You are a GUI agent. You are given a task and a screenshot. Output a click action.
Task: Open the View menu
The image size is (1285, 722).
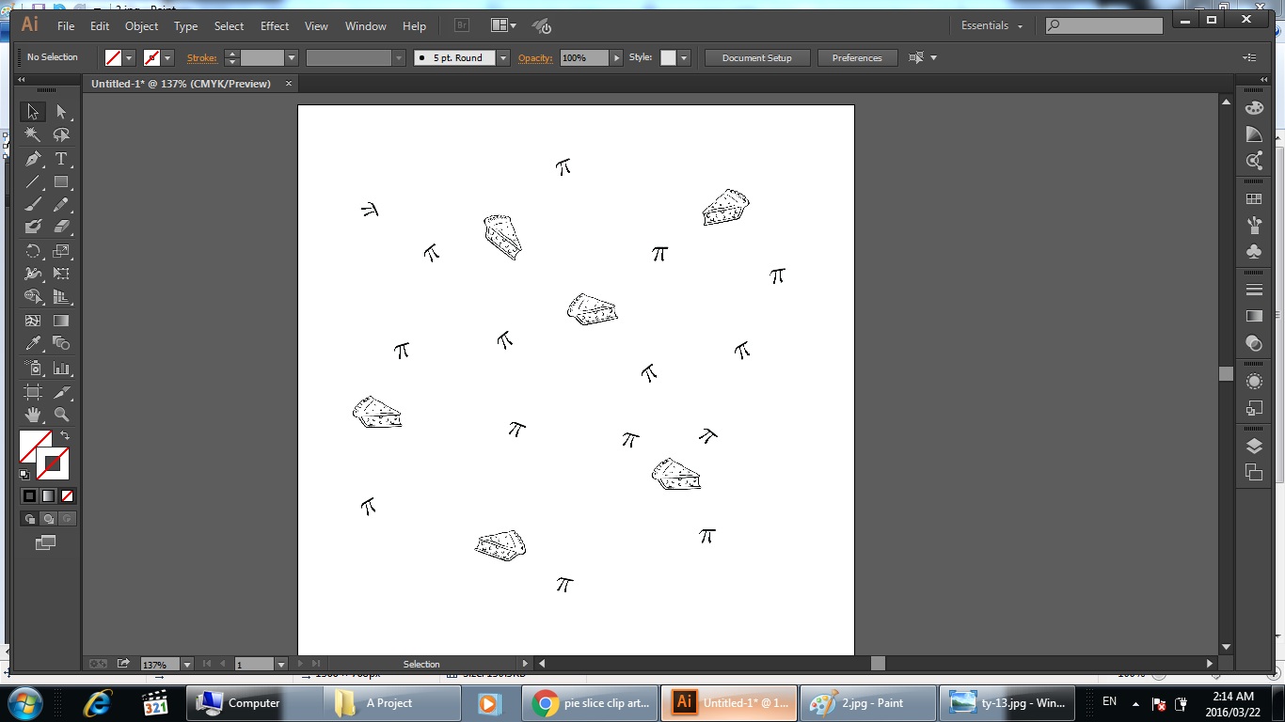[x=316, y=26]
